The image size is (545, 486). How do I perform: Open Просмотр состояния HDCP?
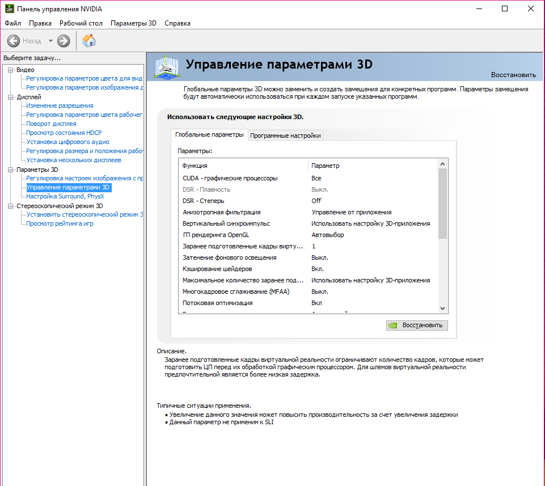pos(64,133)
